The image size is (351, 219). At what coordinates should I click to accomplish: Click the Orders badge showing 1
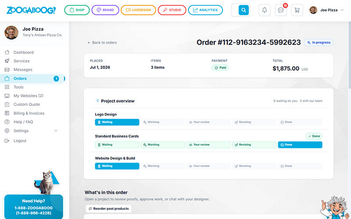56,78
